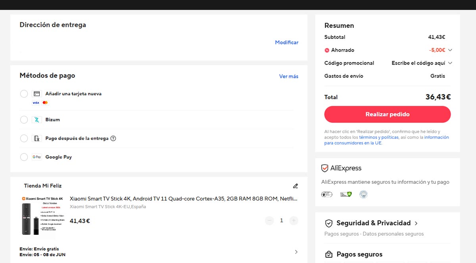Select Añadir una tarjeta nueva radio button

(x=24, y=94)
